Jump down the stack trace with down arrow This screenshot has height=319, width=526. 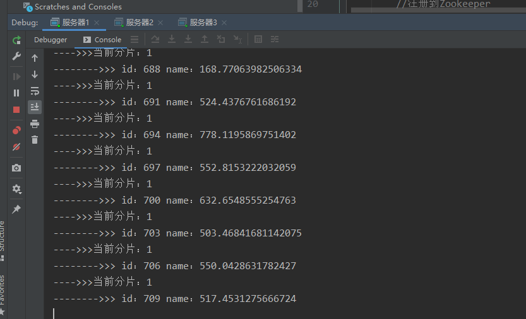[x=35, y=74]
